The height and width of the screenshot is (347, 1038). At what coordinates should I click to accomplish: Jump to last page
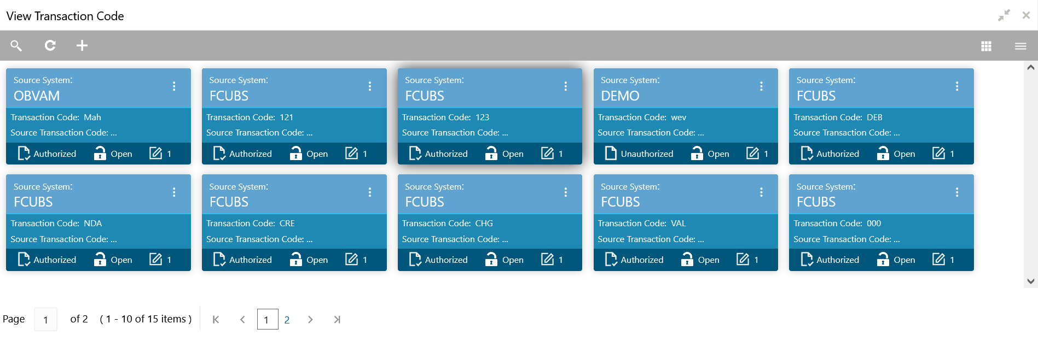click(x=337, y=320)
